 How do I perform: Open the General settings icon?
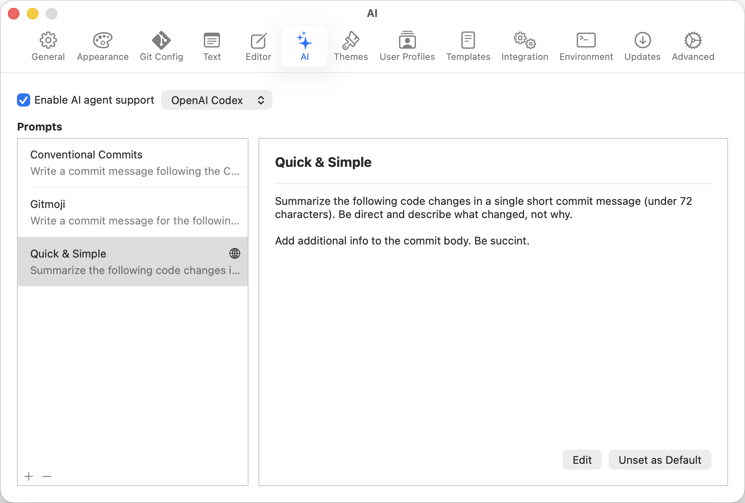click(48, 40)
